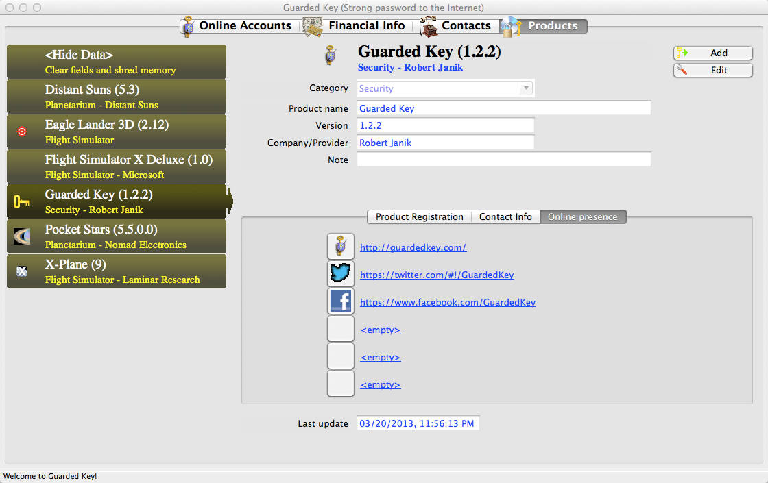Click the Guarded Key website icon button
This screenshot has width=768, height=483.
340,246
